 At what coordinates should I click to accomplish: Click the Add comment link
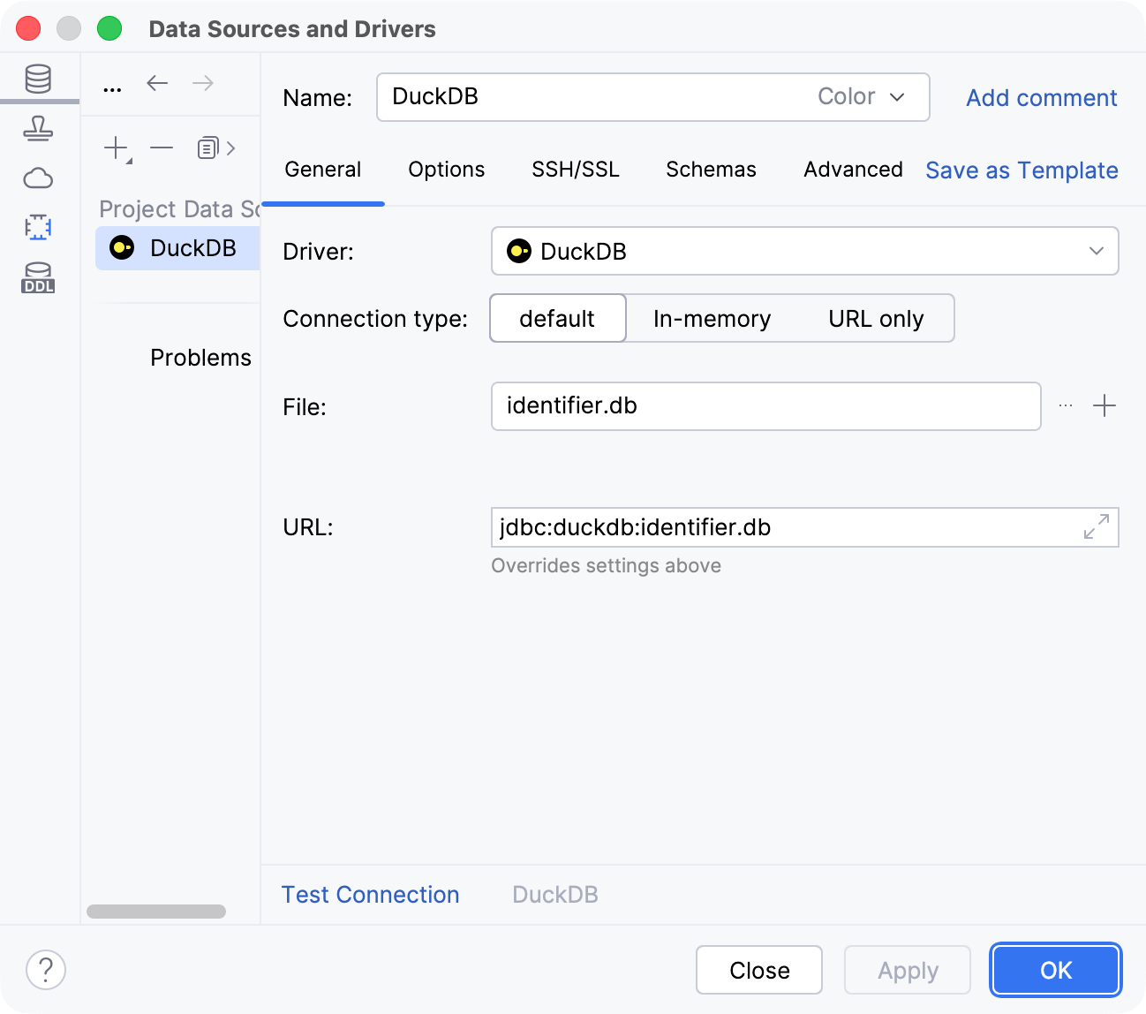point(1042,98)
